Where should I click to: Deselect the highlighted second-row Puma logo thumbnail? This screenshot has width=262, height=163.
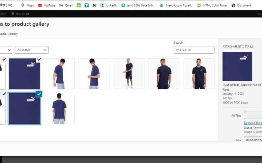pyautogui.click(x=39, y=94)
